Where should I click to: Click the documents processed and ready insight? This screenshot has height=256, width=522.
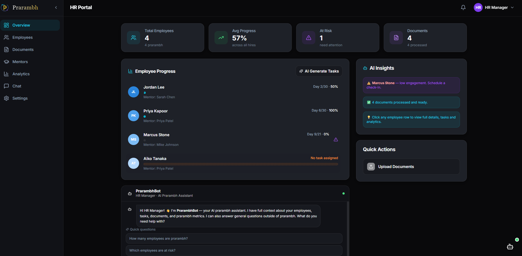coord(411,102)
